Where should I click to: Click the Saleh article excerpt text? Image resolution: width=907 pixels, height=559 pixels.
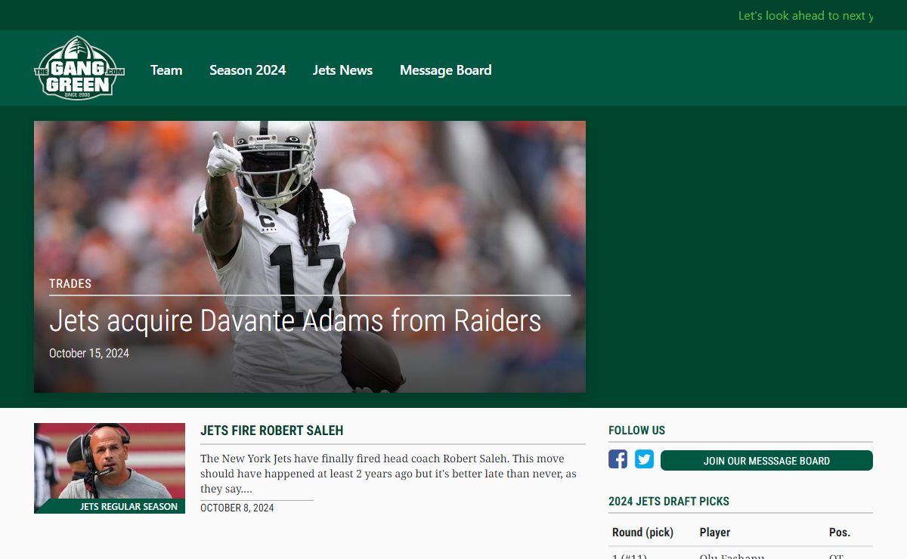pyautogui.click(x=388, y=474)
